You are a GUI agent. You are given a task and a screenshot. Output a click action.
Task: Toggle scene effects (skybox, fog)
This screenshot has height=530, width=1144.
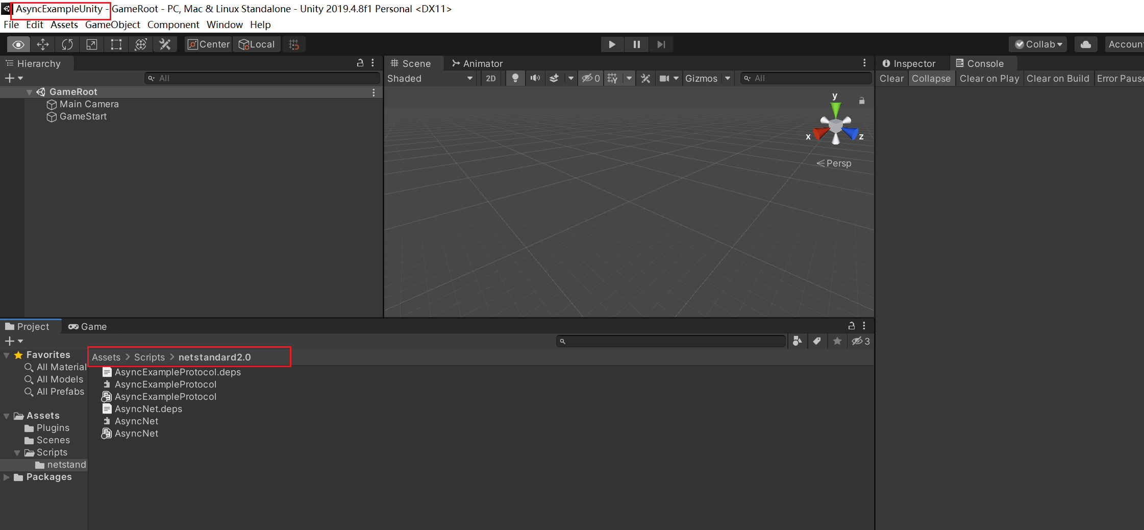point(554,78)
